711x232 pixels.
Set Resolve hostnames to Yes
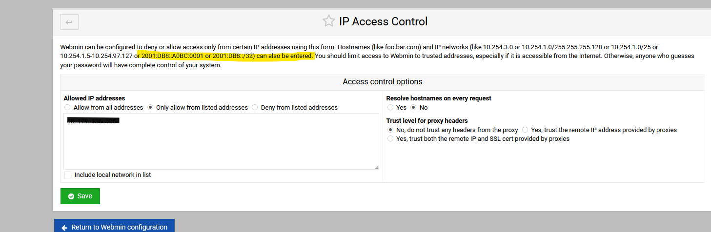[390, 107]
